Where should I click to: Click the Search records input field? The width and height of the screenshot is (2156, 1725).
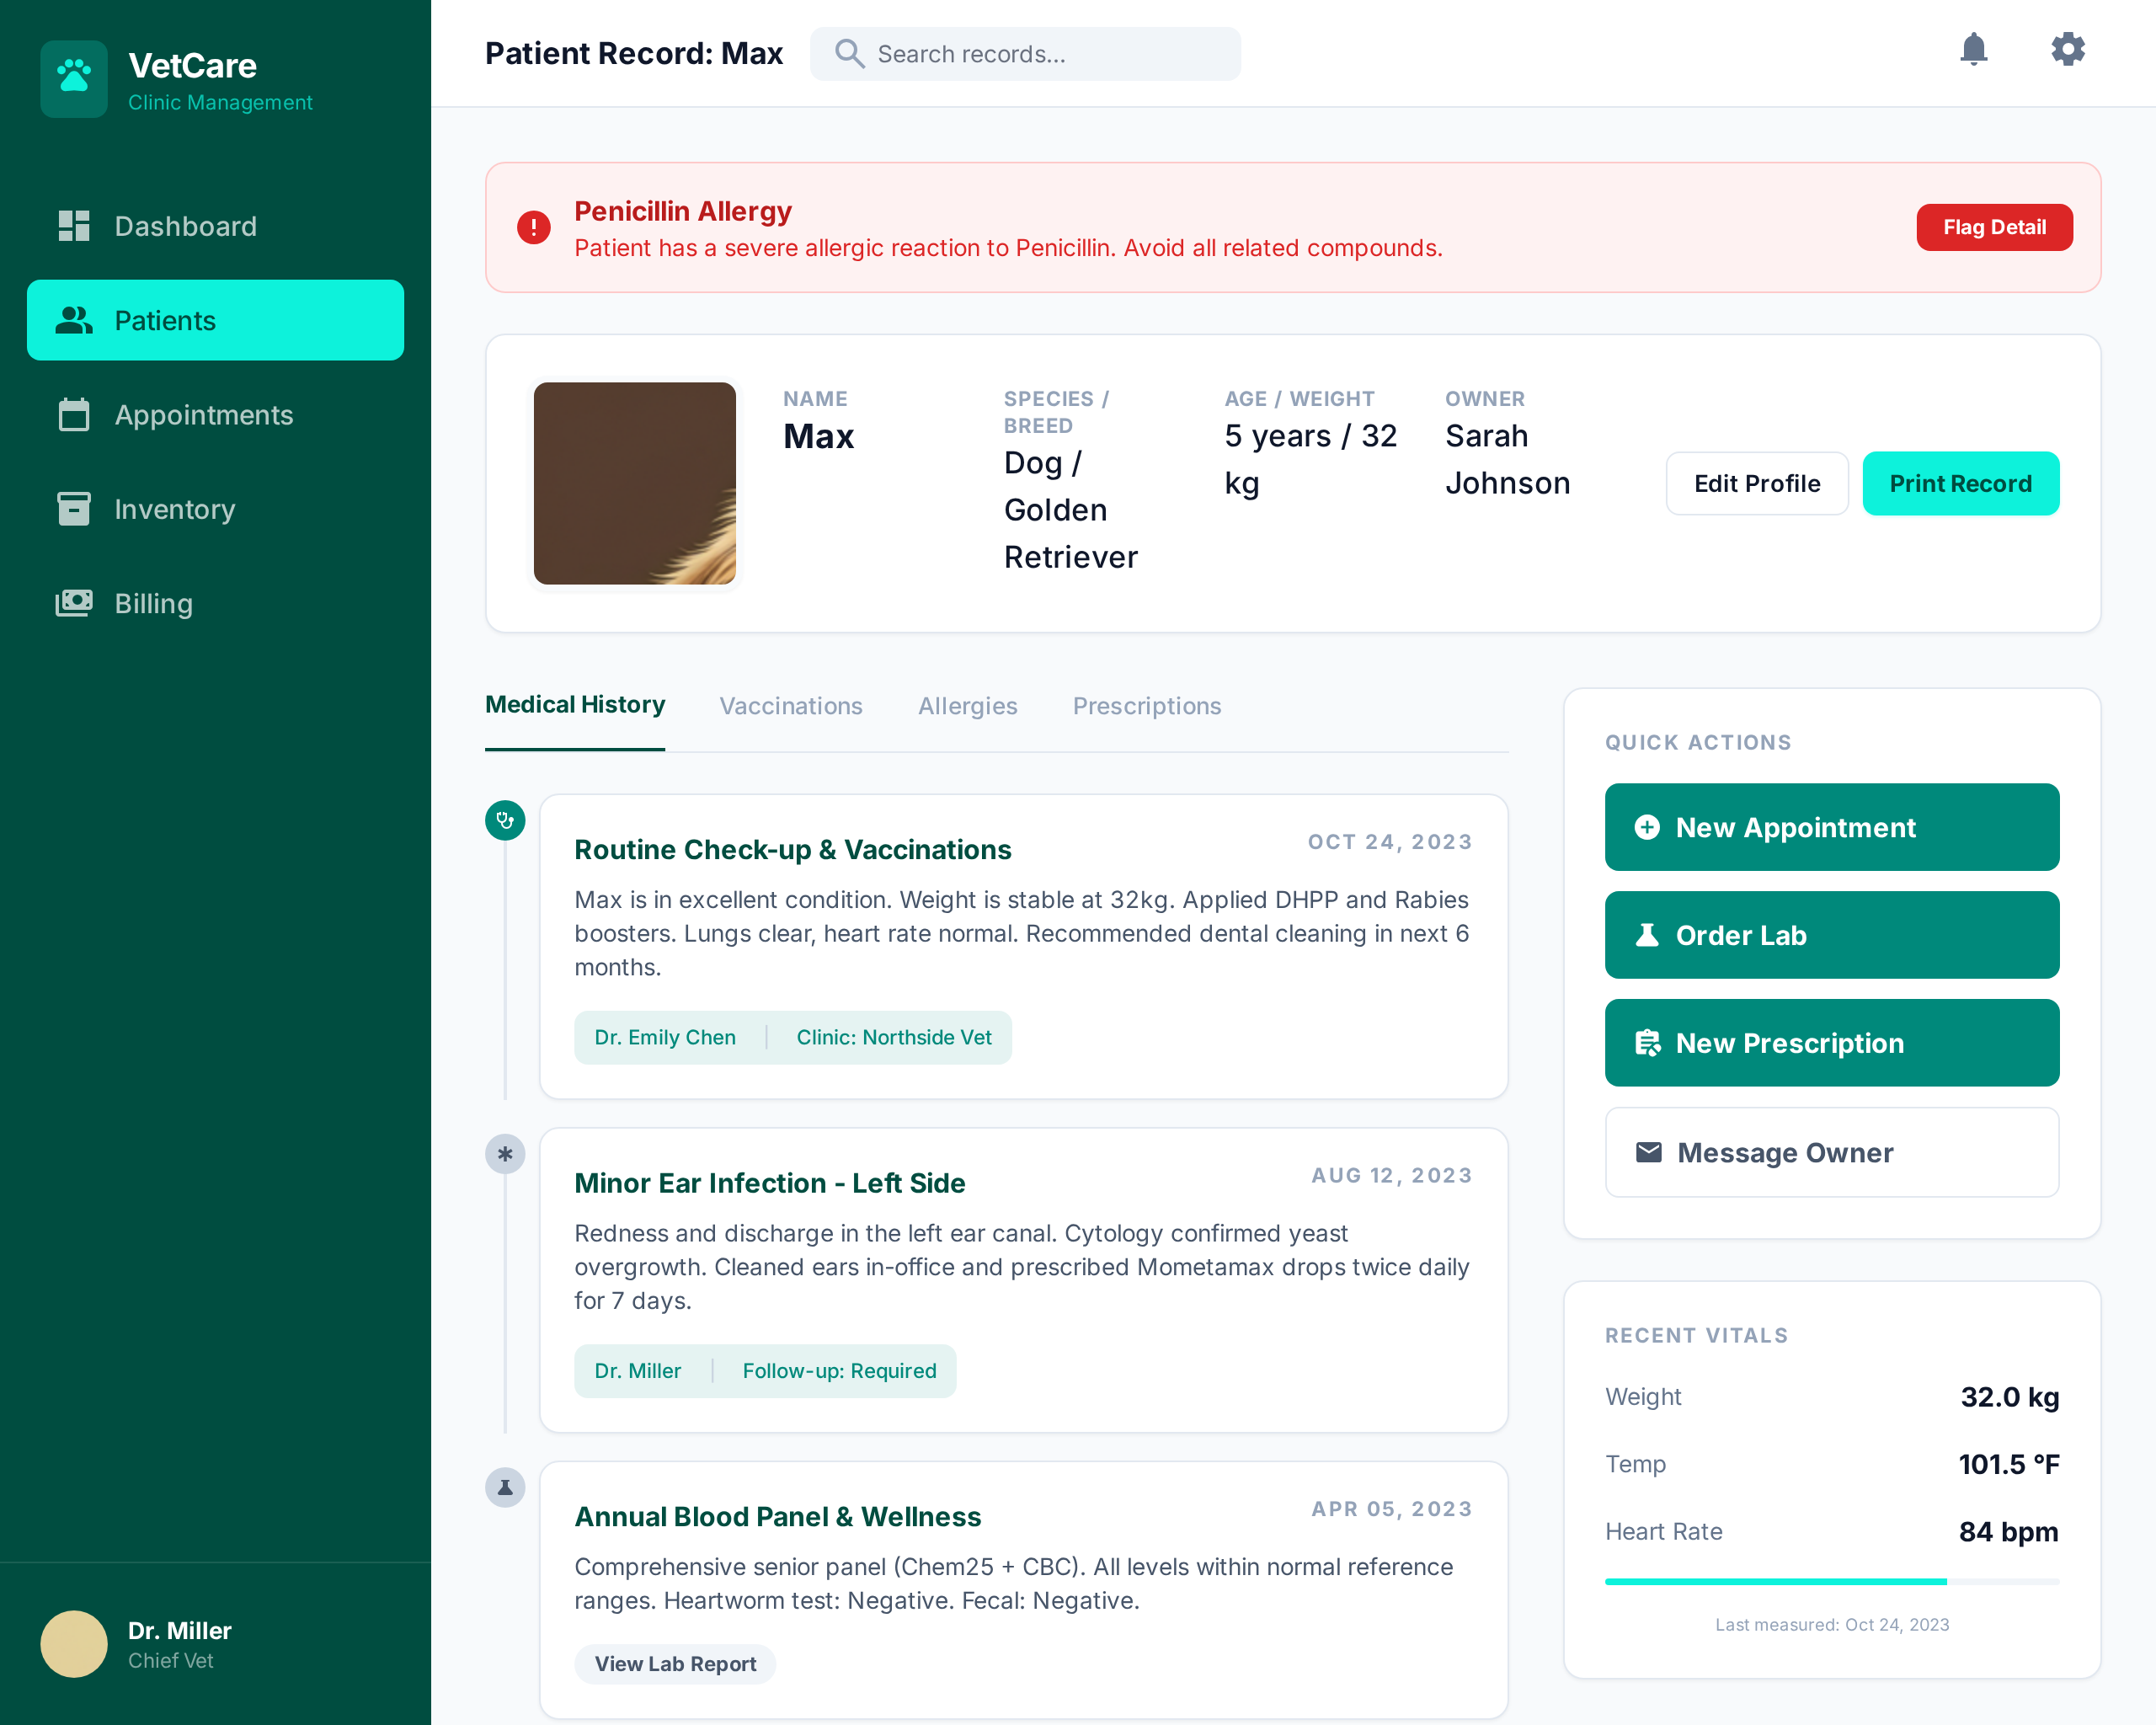click(1050, 54)
